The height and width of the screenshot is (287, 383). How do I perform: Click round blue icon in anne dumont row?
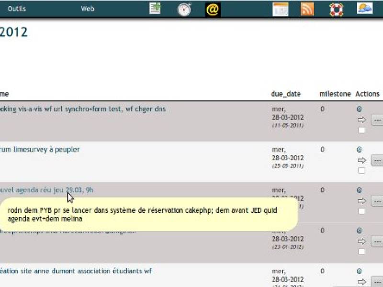[x=359, y=271]
